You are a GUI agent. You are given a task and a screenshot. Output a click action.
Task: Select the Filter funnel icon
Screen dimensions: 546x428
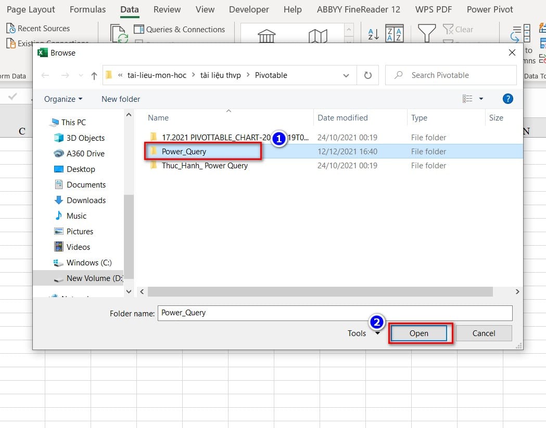[426, 32]
